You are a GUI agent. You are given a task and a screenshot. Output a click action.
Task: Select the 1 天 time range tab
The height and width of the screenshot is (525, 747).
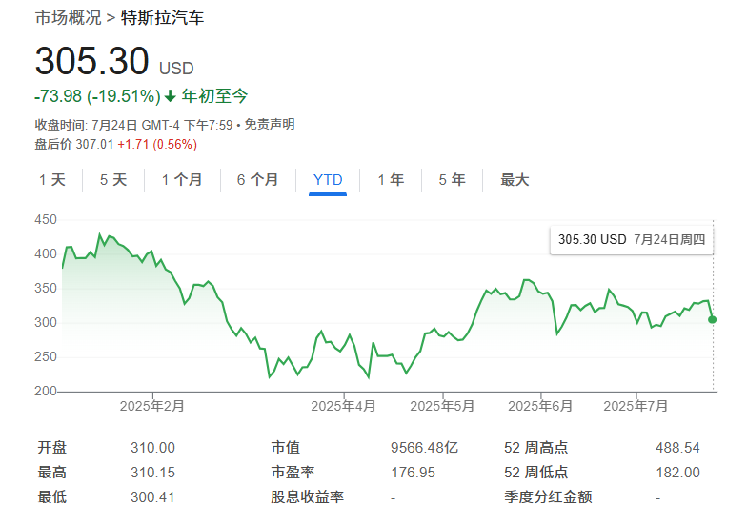click(51, 180)
